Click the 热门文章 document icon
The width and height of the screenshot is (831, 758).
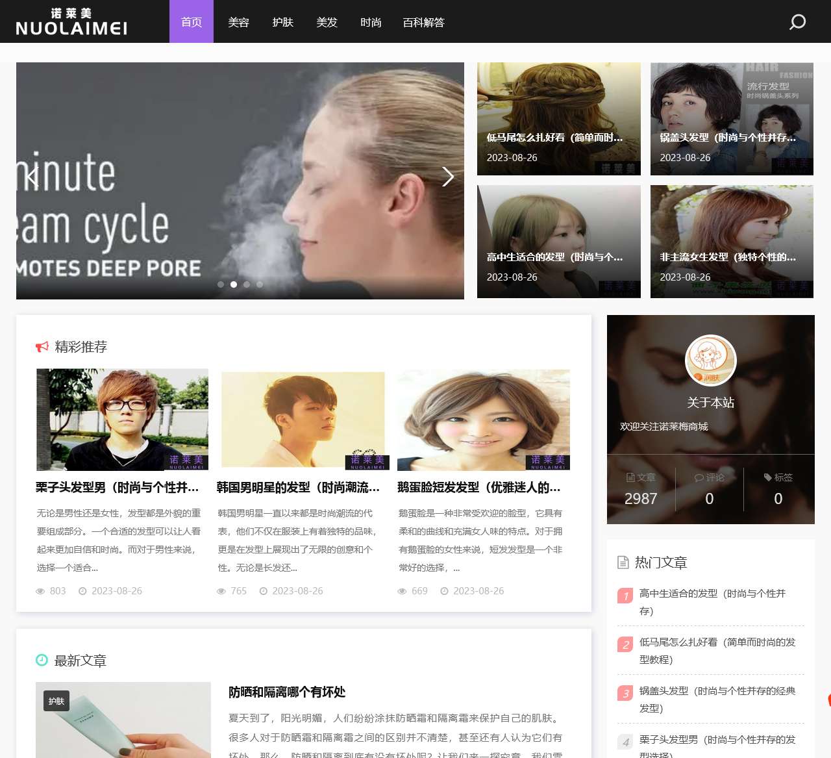[623, 562]
